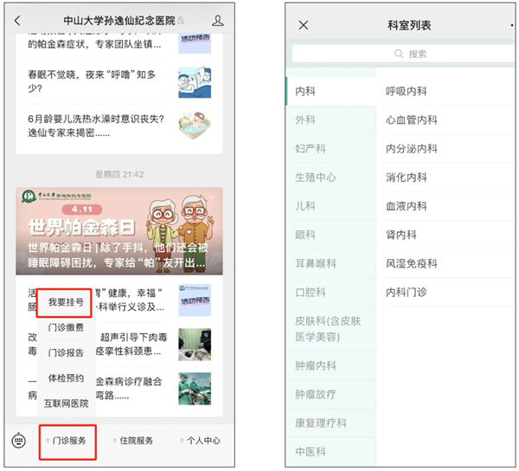Image resolution: width=519 pixels, height=471 pixels.
Task: Close the department list with X
Action: [304, 25]
